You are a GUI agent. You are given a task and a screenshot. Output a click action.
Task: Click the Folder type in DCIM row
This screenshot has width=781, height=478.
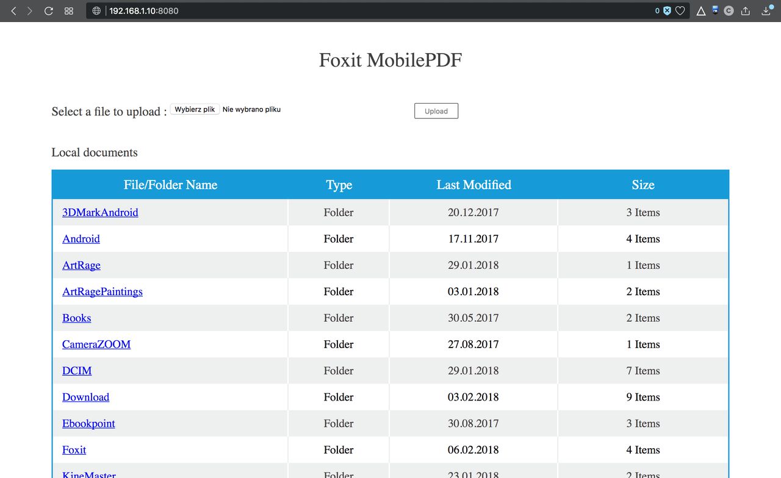click(339, 371)
